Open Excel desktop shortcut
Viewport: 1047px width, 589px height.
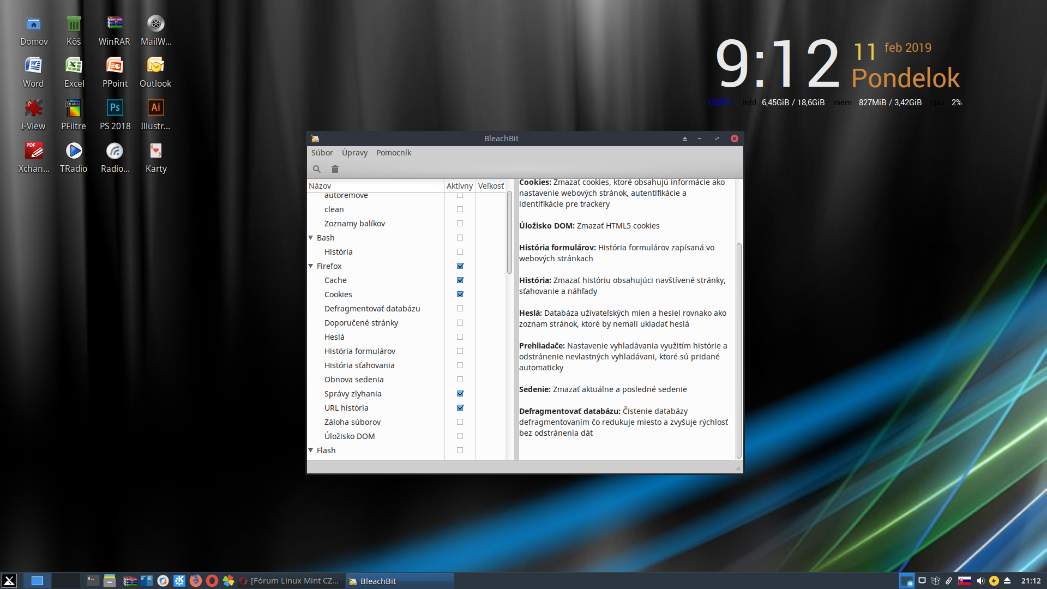click(x=74, y=73)
